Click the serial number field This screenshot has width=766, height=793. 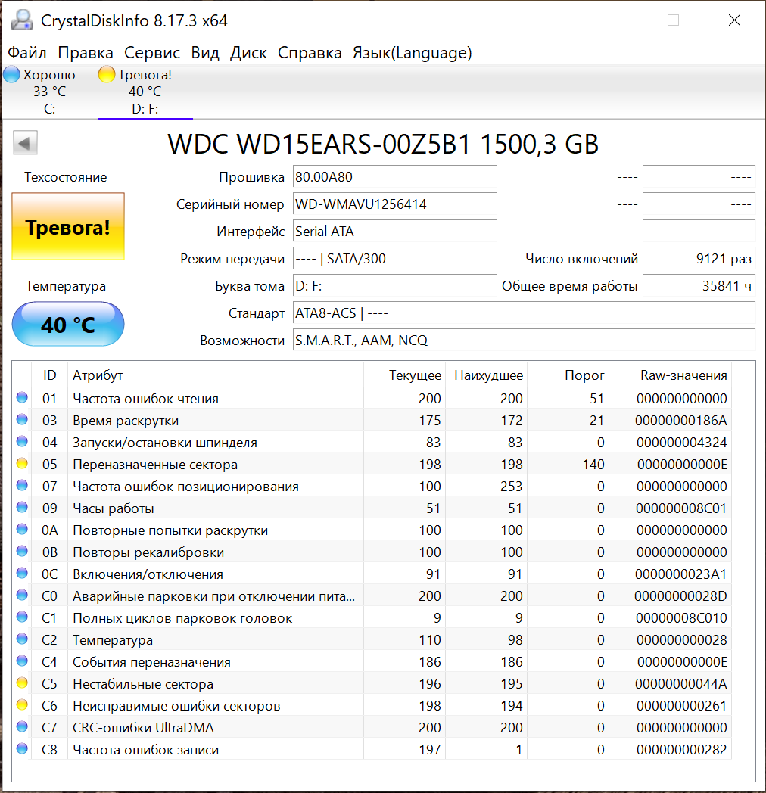coord(394,204)
